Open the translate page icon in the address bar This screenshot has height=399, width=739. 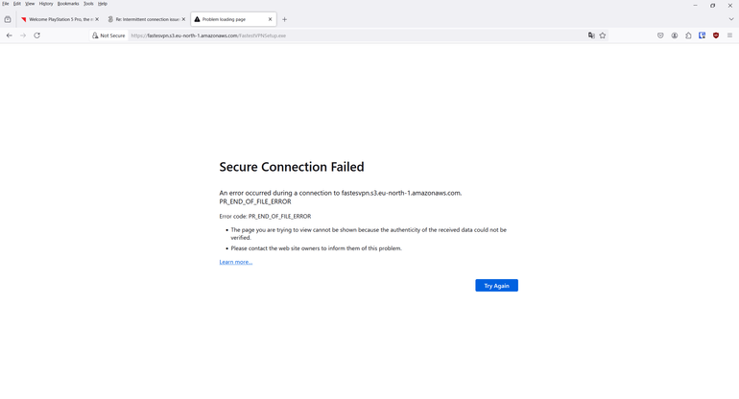(x=591, y=35)
